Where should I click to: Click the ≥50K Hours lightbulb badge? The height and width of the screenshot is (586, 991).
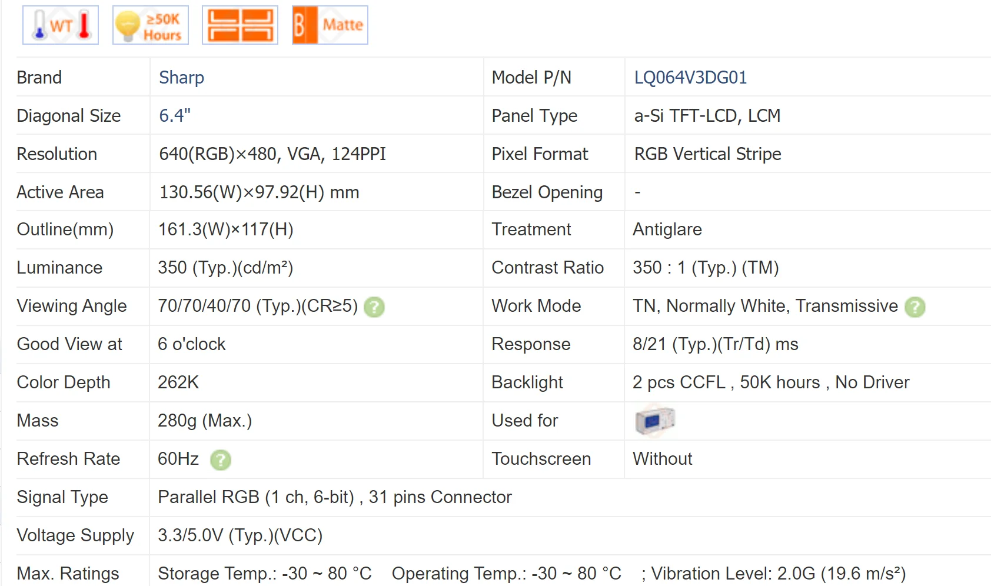151,25
